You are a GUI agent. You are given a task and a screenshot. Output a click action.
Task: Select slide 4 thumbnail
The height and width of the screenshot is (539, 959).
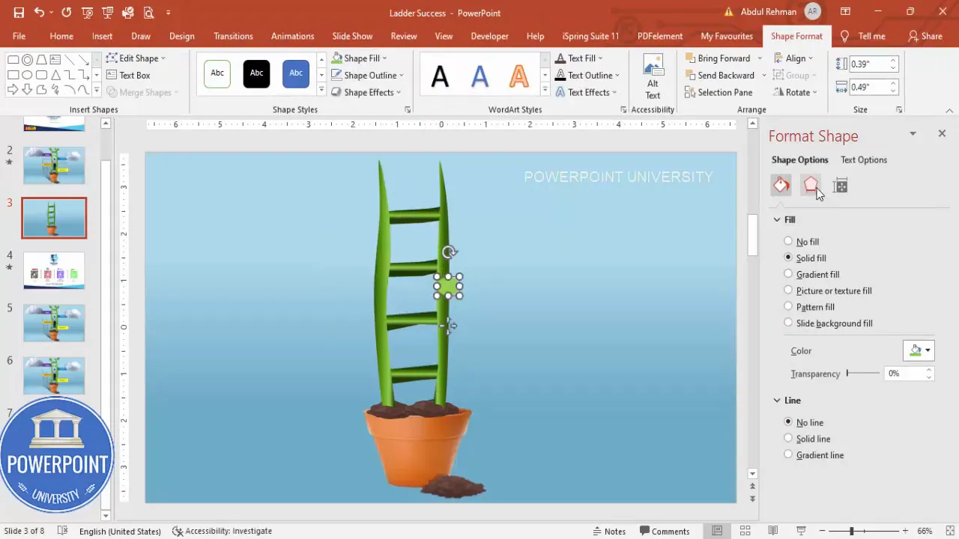coord(54,270)
